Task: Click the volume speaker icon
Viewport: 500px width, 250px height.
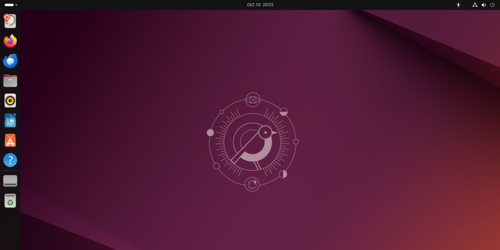Action: (484, 5)
